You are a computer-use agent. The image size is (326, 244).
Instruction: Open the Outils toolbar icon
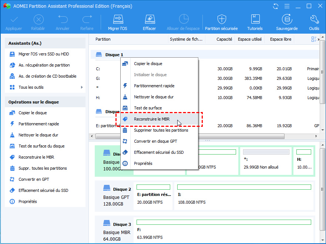point(314,22)
